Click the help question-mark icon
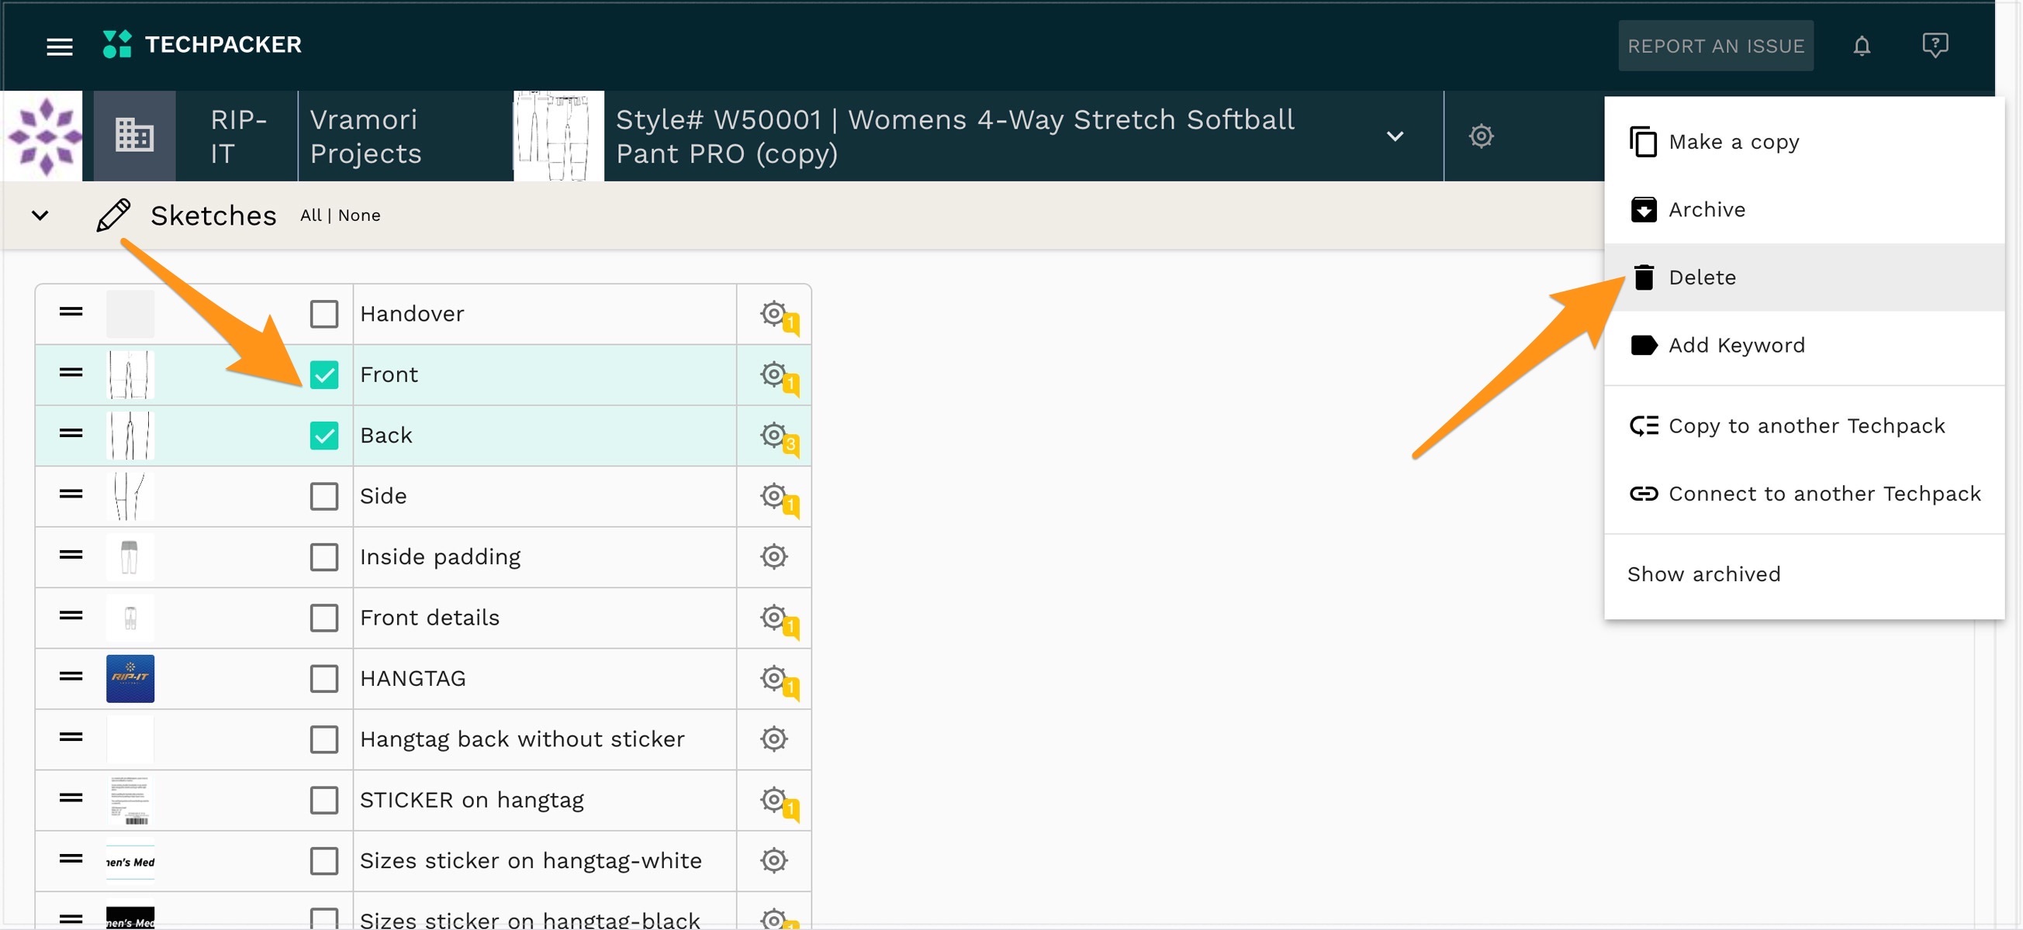Image resolution: width=2023 pixels, height=930 pixels. 1935,45
